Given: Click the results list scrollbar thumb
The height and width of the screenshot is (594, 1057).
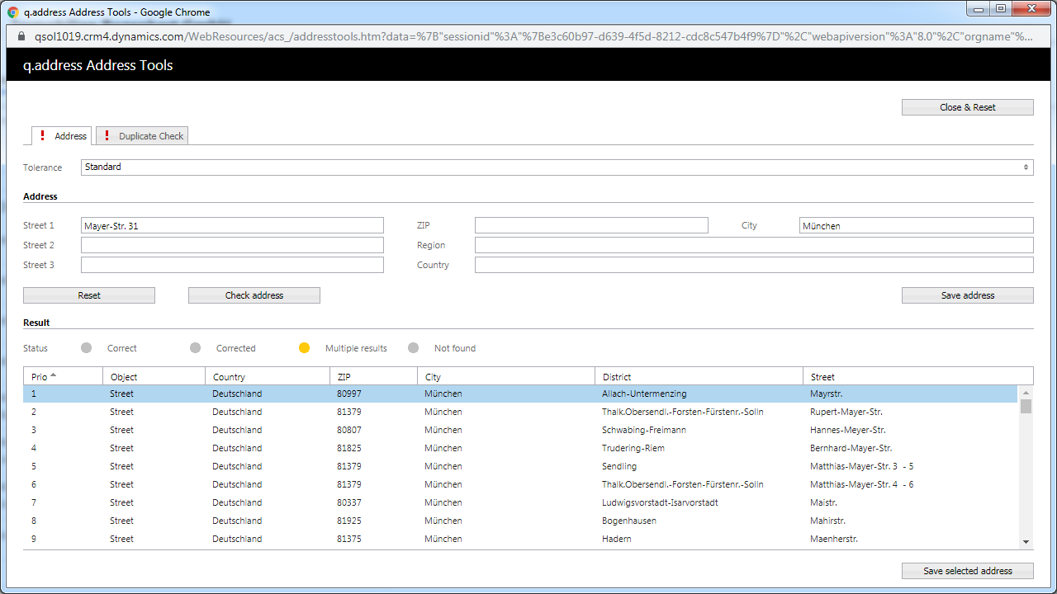Looking at the screenshot, I should [1026, 406].
